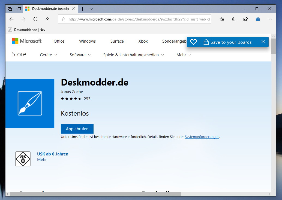282x200 pixels.
Task: Refresh the current page
Action: pyautogui.click(x=35, y=19)
